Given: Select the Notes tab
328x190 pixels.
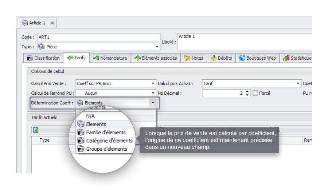Looking at the screenshot, I should pos(194,58).
